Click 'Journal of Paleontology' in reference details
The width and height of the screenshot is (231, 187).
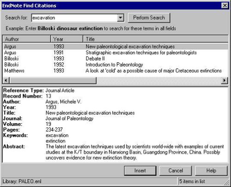pos(69,119)
